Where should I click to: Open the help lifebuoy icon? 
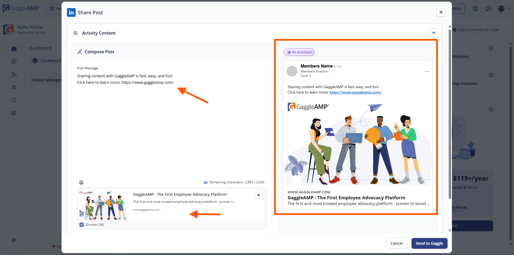tap(475, 9)
